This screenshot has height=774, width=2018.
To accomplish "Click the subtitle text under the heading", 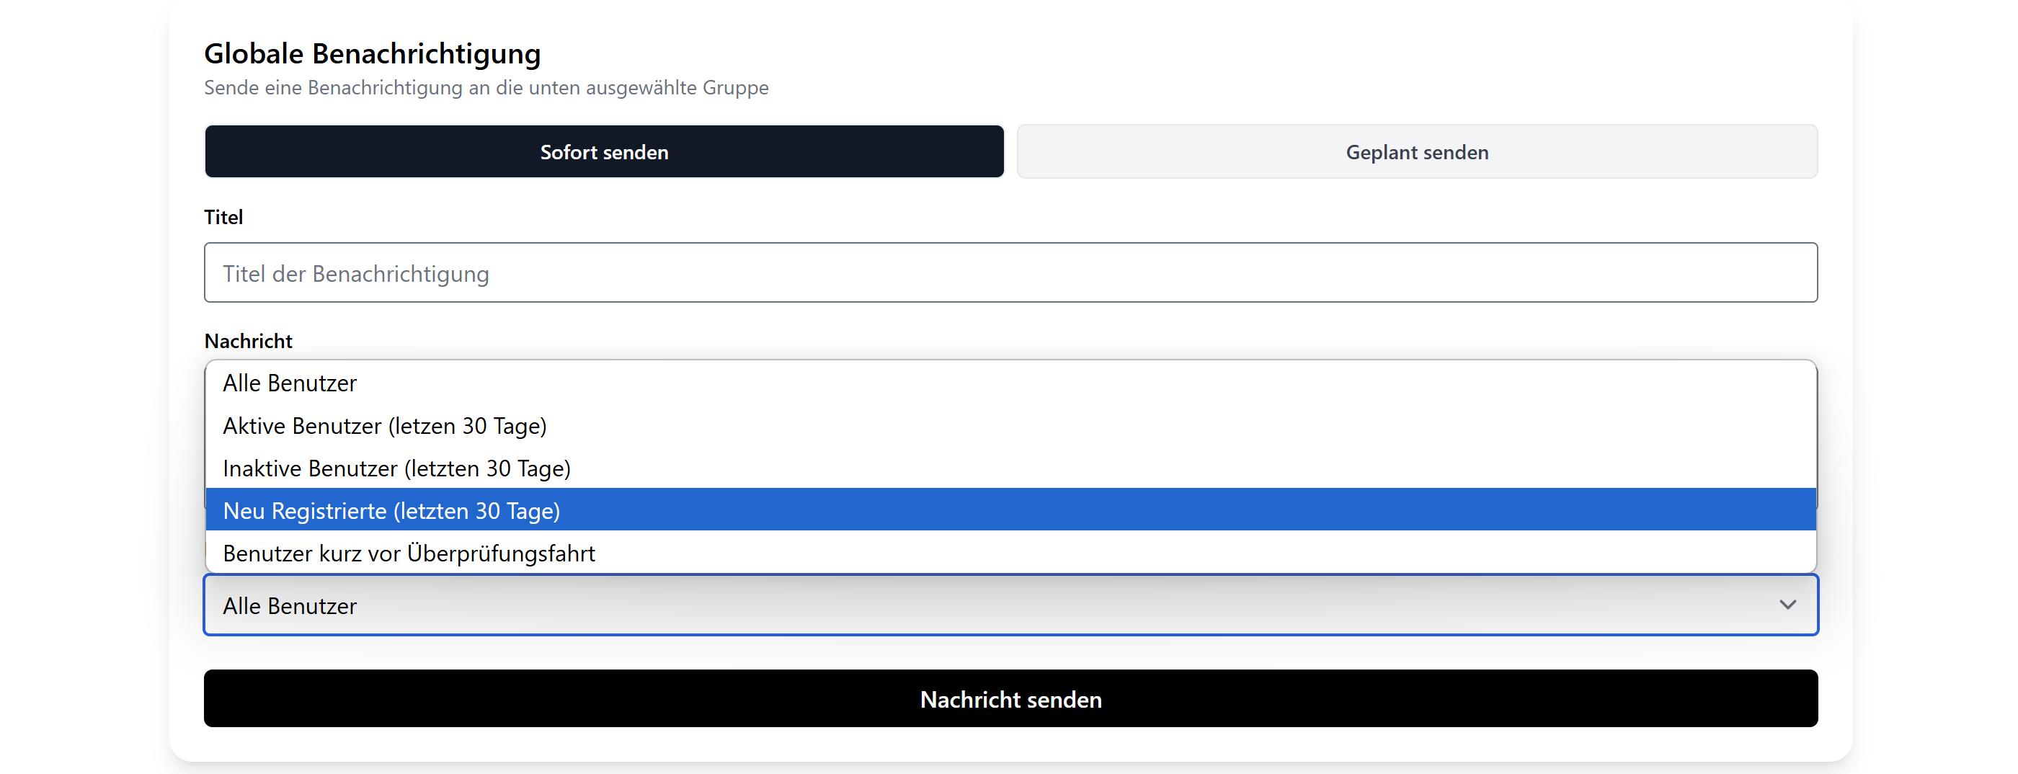I will click(486, 88).
